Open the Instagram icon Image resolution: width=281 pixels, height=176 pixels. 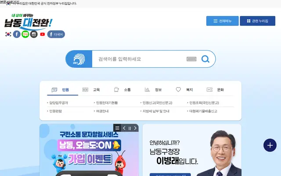34,34
